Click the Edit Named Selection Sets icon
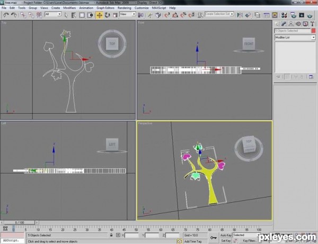This screenshot has height=244, width=318. coord(200,15)
